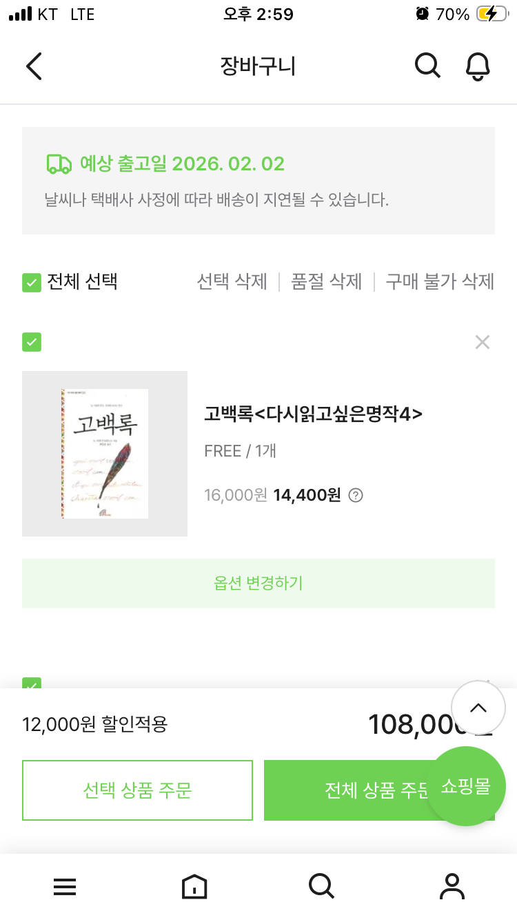Tap the price info question mark icon

tap(356, 495)
